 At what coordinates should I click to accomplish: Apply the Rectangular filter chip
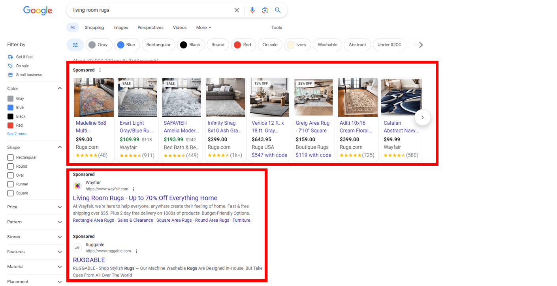click(158, 45)
